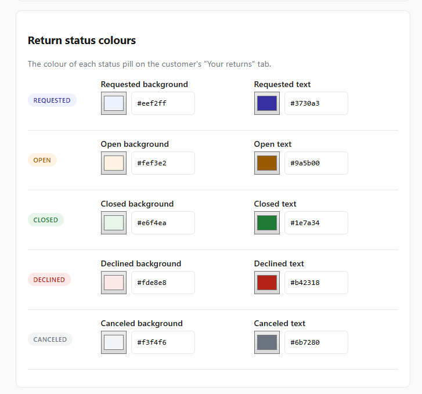Pick the Closed background swatch colour

pos(114,223)
